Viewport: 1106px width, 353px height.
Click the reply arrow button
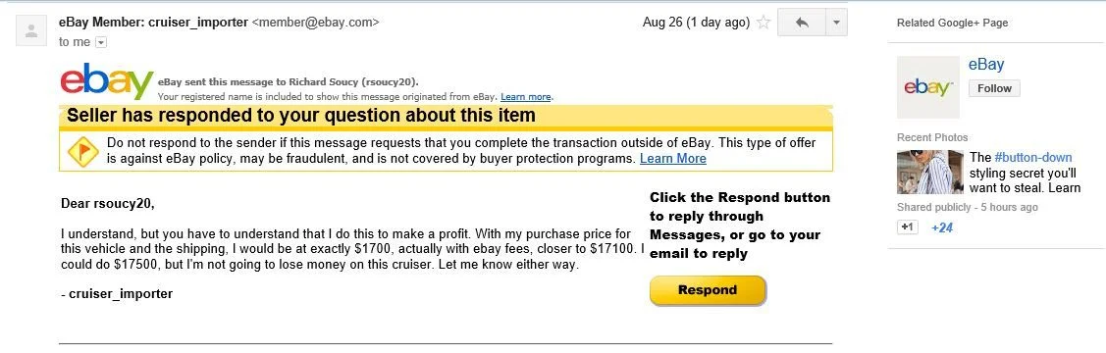(x=801, y=23)
